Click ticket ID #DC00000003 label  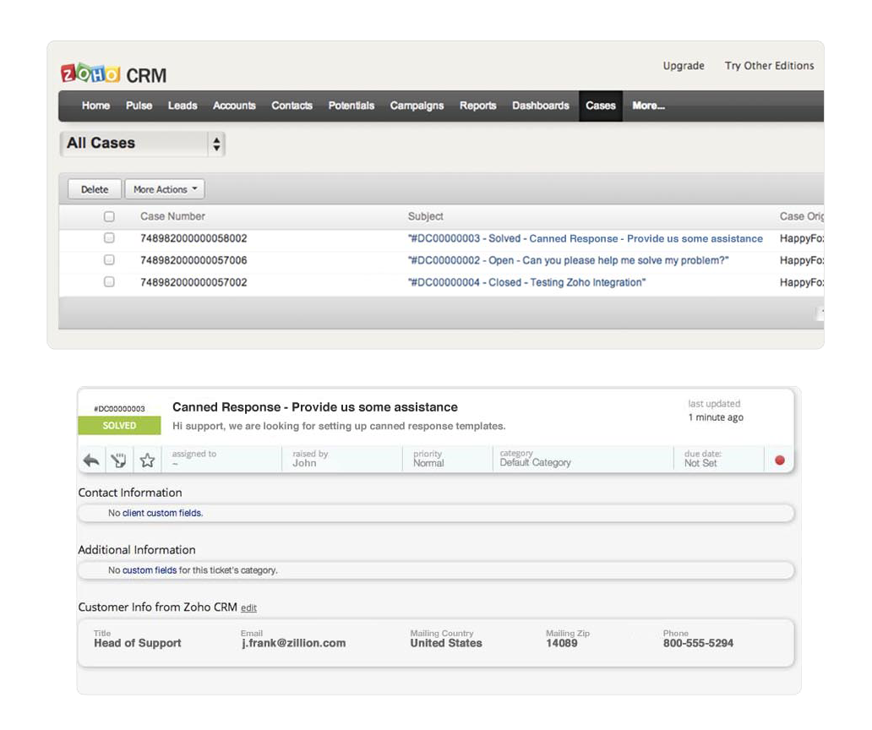[x=119, y=409]
